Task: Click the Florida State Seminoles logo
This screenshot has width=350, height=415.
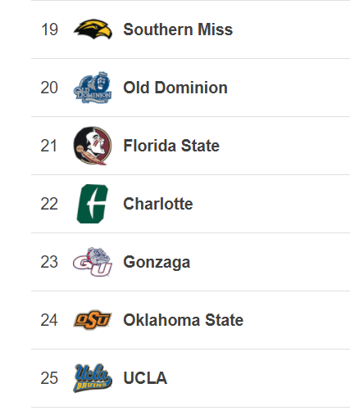Action: pyautogui.click(x=93, y=146)
